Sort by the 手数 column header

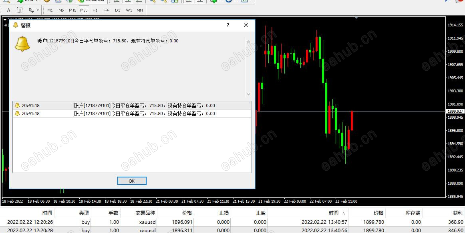(105, 213)
